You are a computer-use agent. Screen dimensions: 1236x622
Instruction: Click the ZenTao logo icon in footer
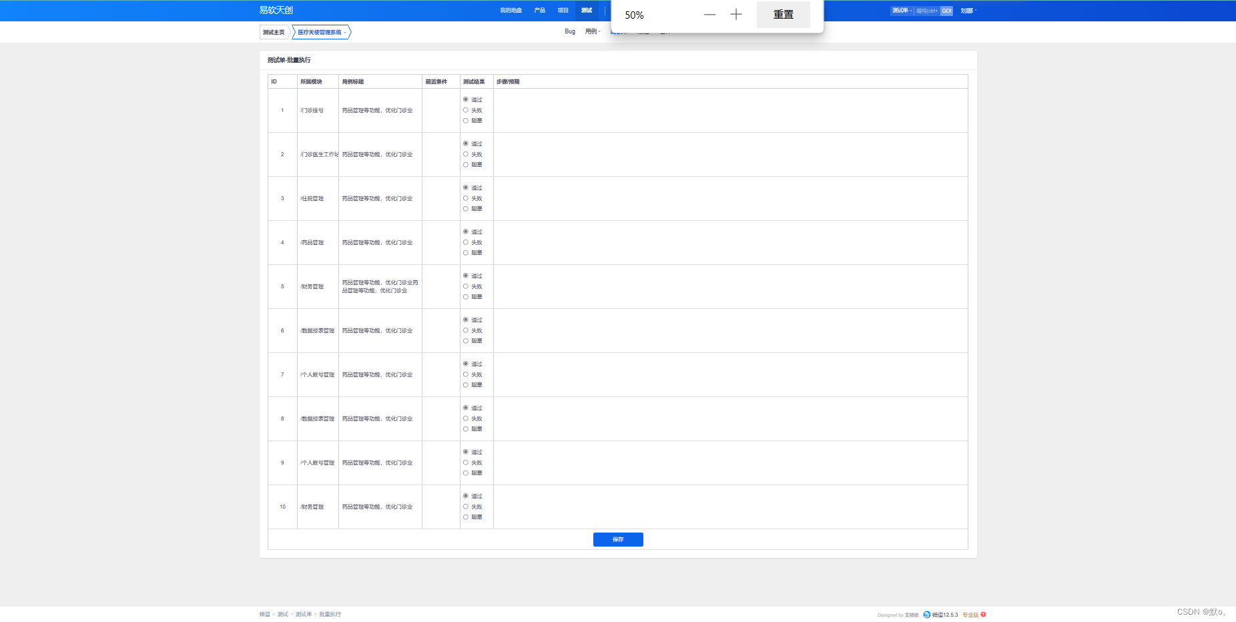[926, 615]
